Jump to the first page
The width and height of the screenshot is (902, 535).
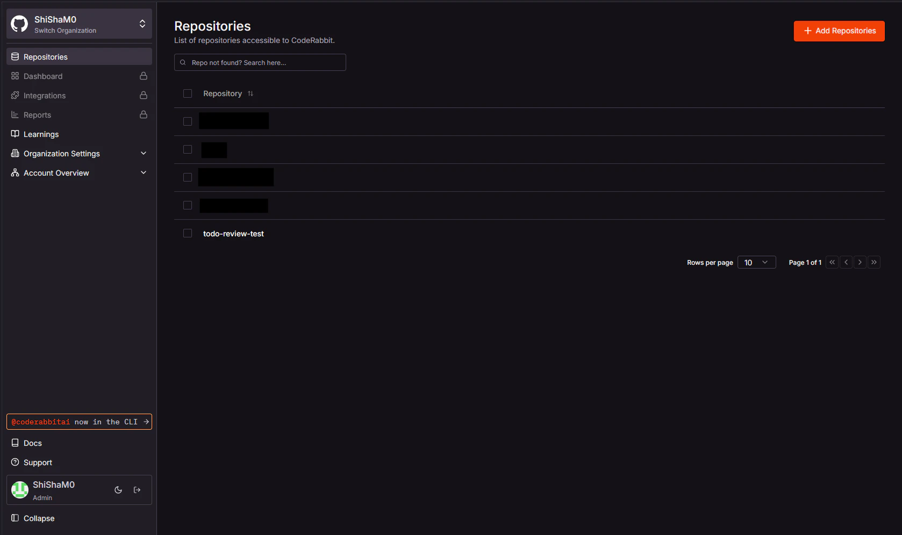(832, 262)
